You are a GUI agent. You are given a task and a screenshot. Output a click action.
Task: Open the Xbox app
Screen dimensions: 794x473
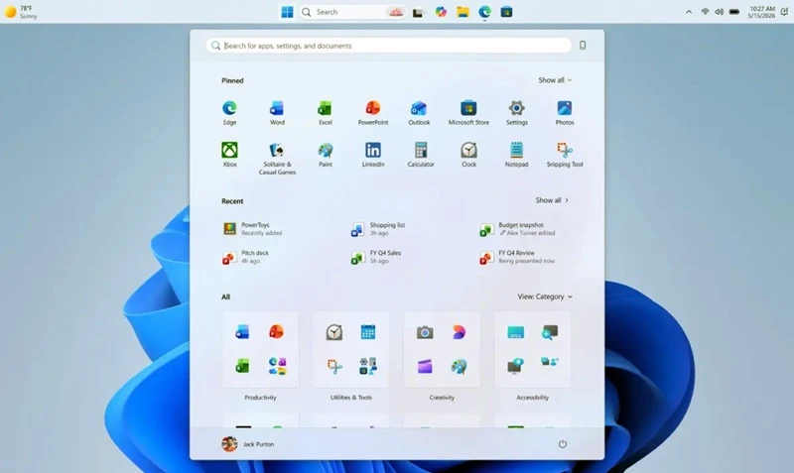tap(229, 155)
